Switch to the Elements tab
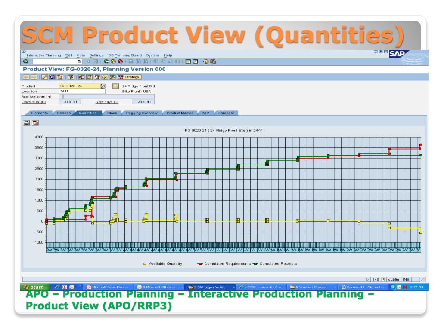 point(39,113)
